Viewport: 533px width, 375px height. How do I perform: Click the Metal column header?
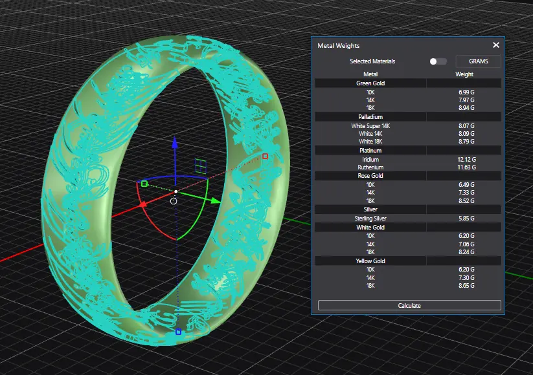click(370, 74)
